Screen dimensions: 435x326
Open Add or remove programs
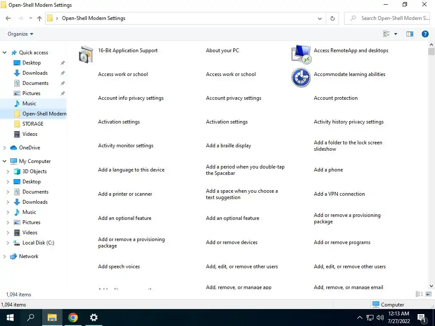coord(342,242)
